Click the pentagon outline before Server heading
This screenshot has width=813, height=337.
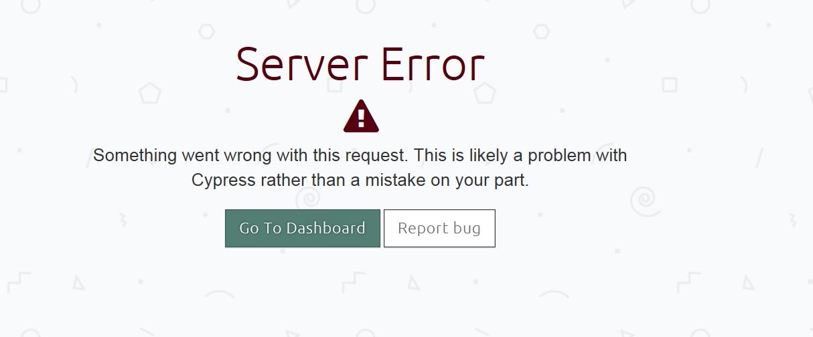(150, 92)
